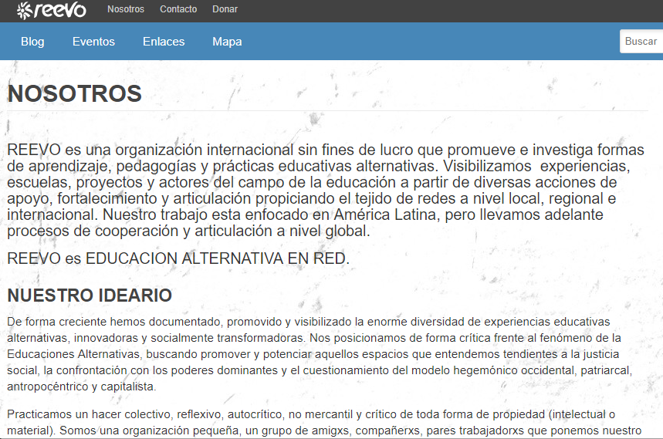This screenshot has width=663, height=439.
Task: Open the Nosotros link in top bar
Action: pos(126,9)
